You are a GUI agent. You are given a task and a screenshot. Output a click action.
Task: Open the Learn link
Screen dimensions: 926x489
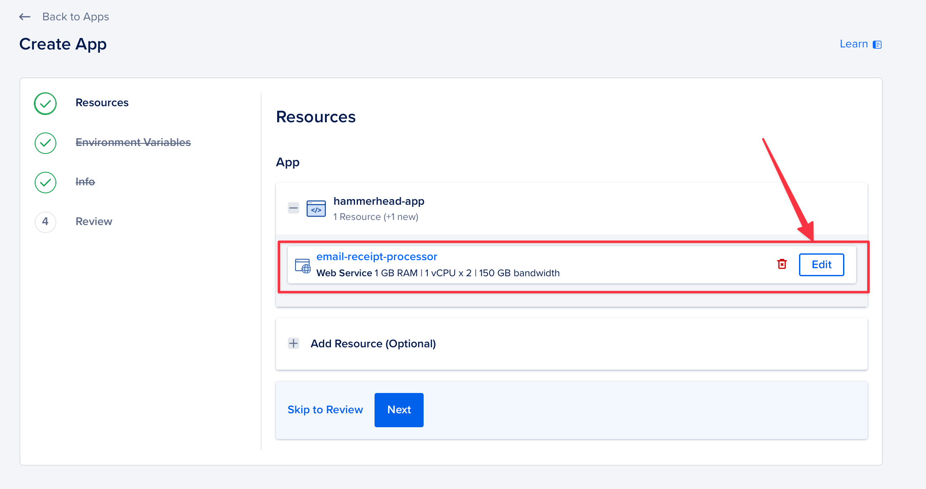click(854, 44)
